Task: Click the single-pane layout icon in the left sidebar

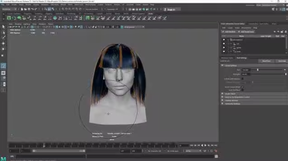Action: tap(3, 73)
